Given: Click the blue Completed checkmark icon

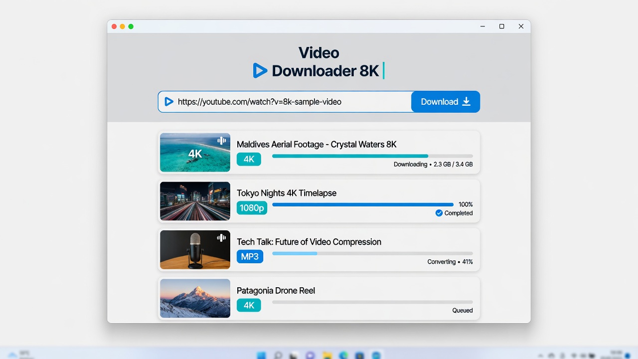Looking at the screenshot, I should click(439, 213).
